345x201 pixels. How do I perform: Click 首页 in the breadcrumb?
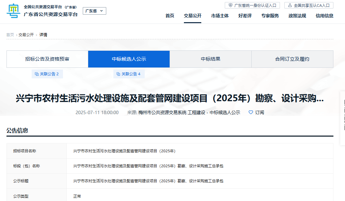click(10, 35)
